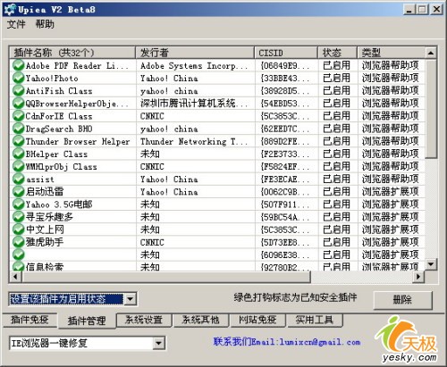Click green check icon beside 雅虎助手
The width and height of the screenshot is (447, 367).
click(19, 242)
